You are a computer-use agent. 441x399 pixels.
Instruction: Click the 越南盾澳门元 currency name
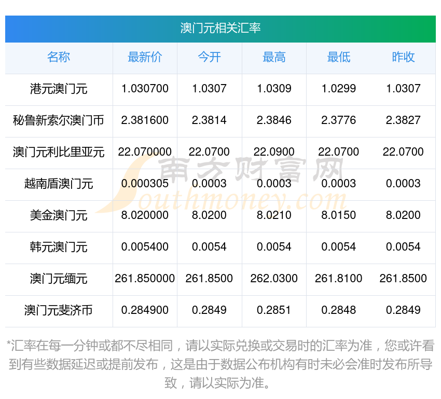[x=59, y=184]
